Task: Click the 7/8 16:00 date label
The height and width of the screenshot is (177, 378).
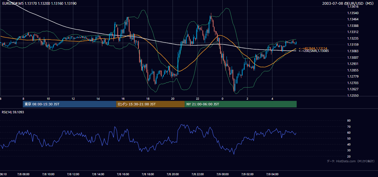Action: [x=123, y=174]
